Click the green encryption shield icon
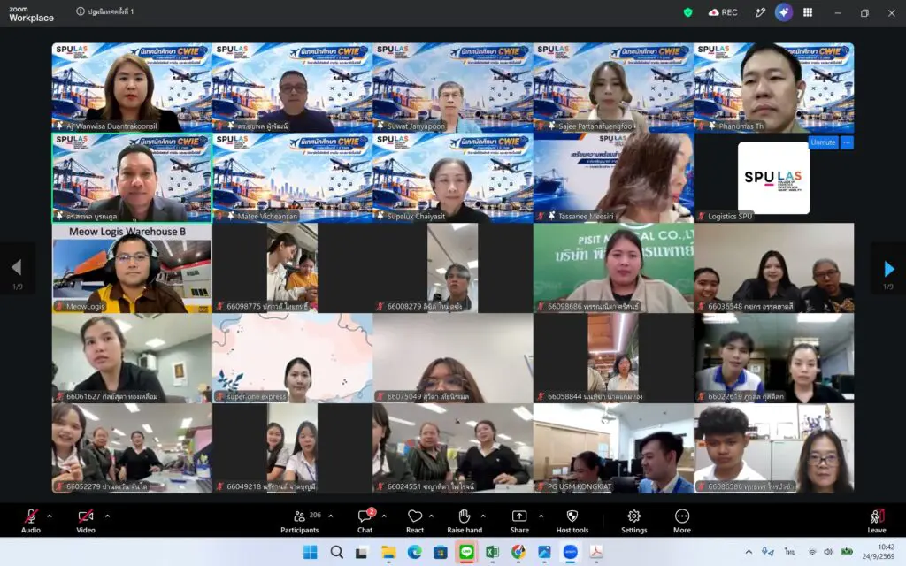Image resolution: width=906 pixels, height=566 pixels. coord(687,12)
